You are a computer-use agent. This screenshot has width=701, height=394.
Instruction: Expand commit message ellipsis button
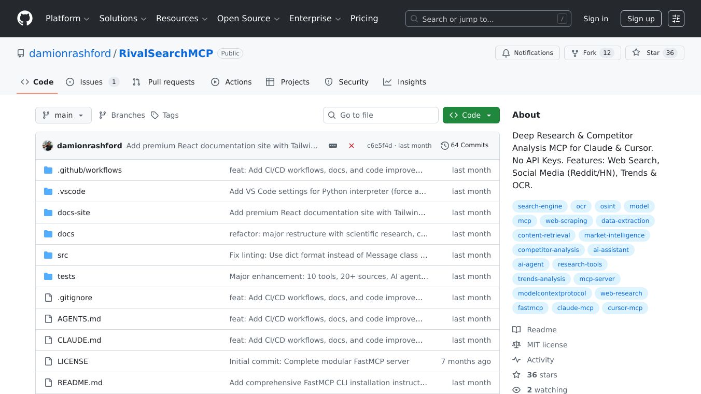tap(333, 146)
